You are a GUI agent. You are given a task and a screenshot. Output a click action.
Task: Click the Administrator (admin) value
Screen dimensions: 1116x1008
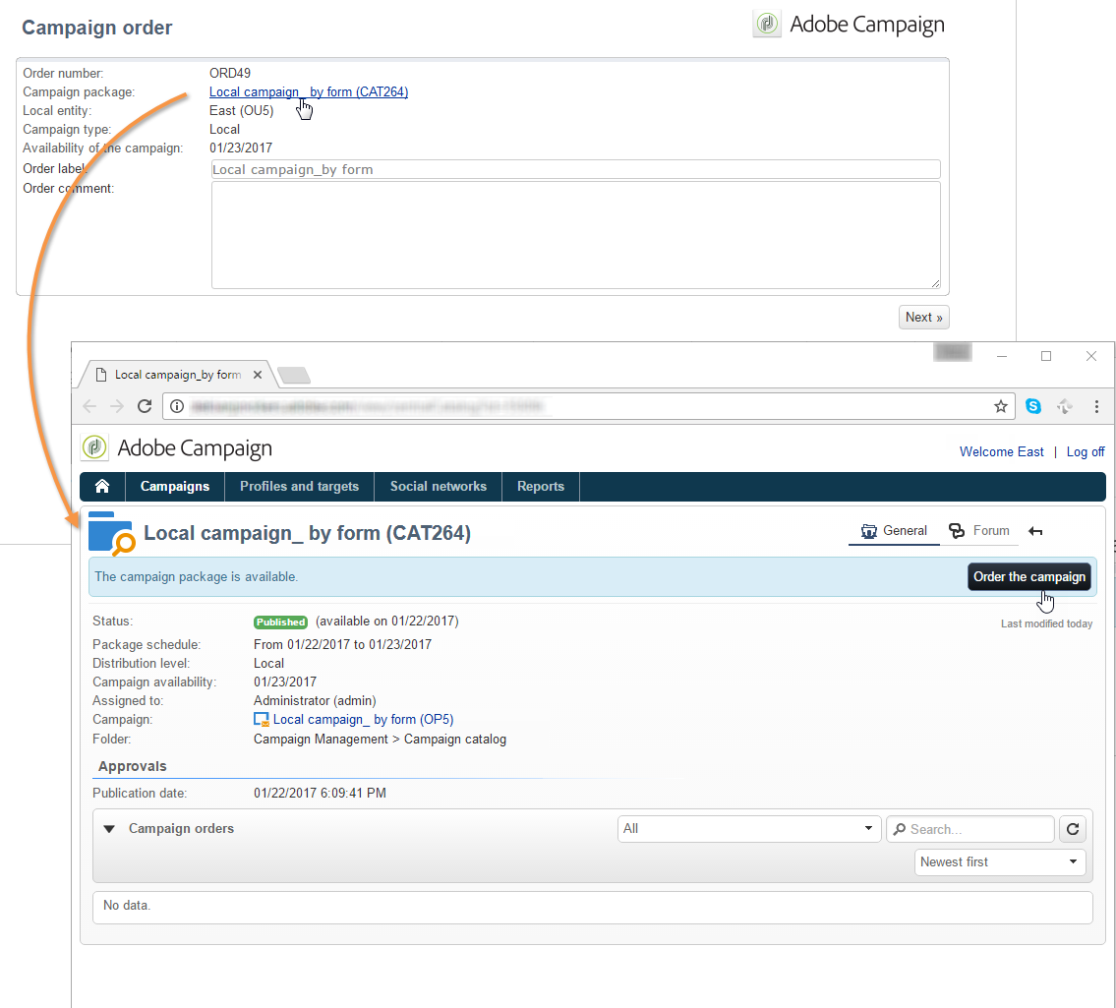[315, 701]
